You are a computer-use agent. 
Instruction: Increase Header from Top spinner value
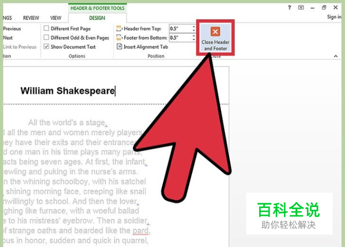193,26
